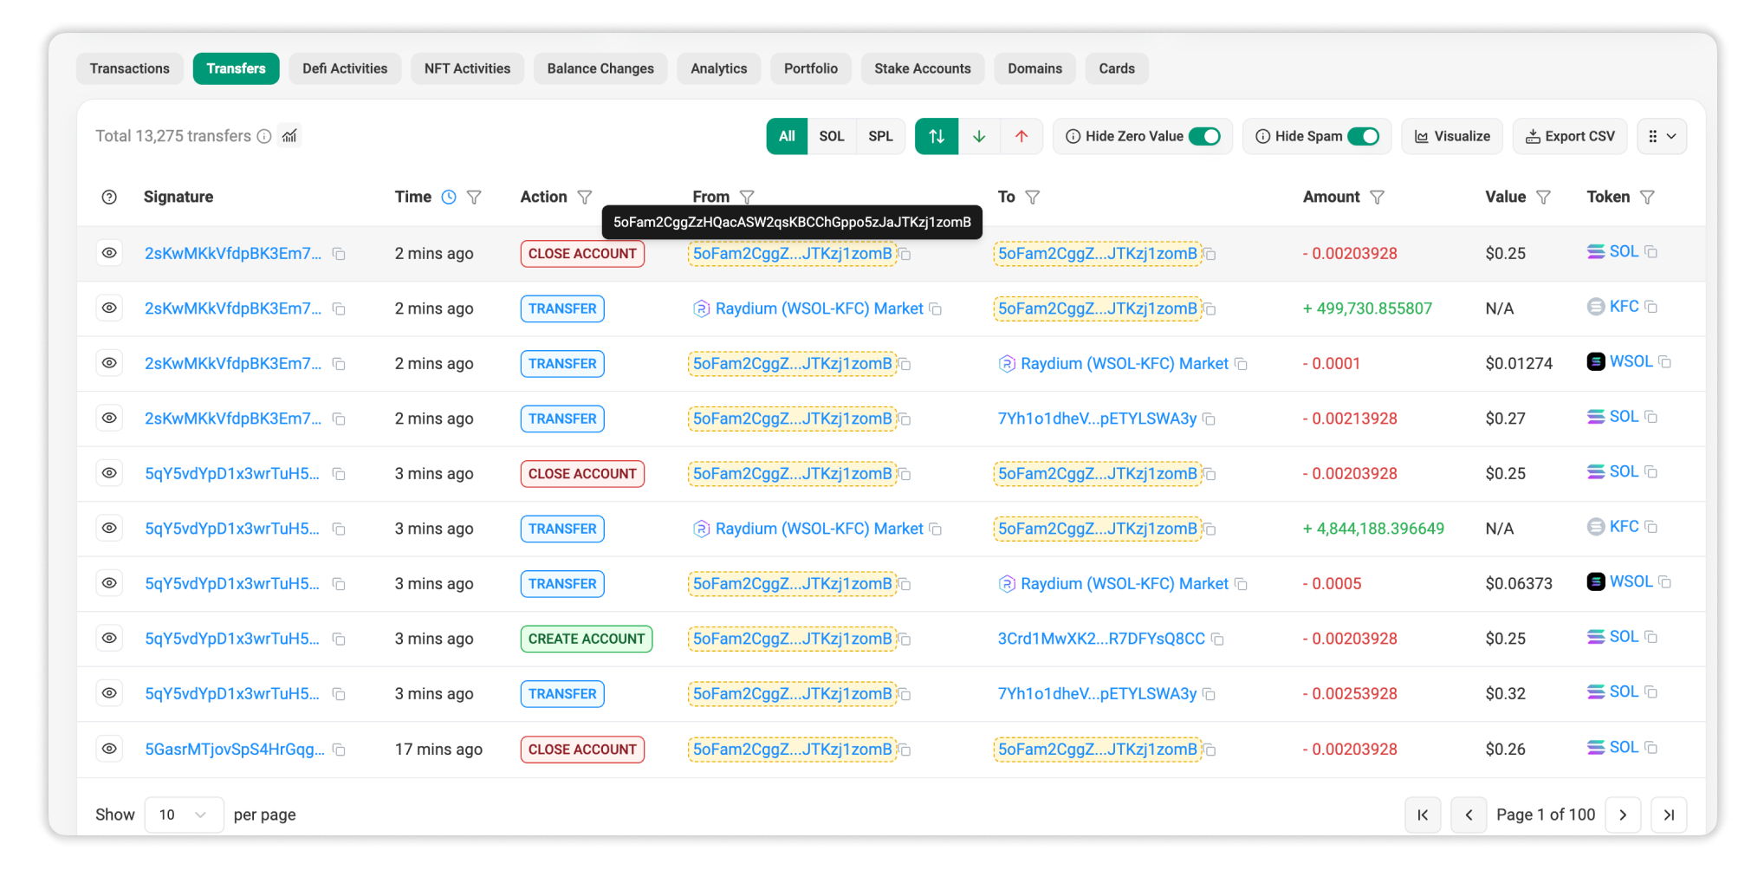The image size is (1764, 870).
Task: Filter by incoming transfers green down arrow
Action: tap(979, 136)
